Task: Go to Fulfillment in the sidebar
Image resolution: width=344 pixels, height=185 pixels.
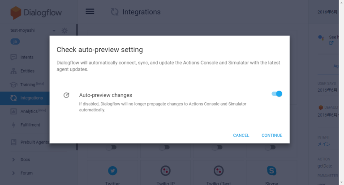Action: pyautogui.click(x=30, y=125)
